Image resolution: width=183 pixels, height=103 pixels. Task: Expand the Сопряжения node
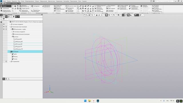pos(10,62)
